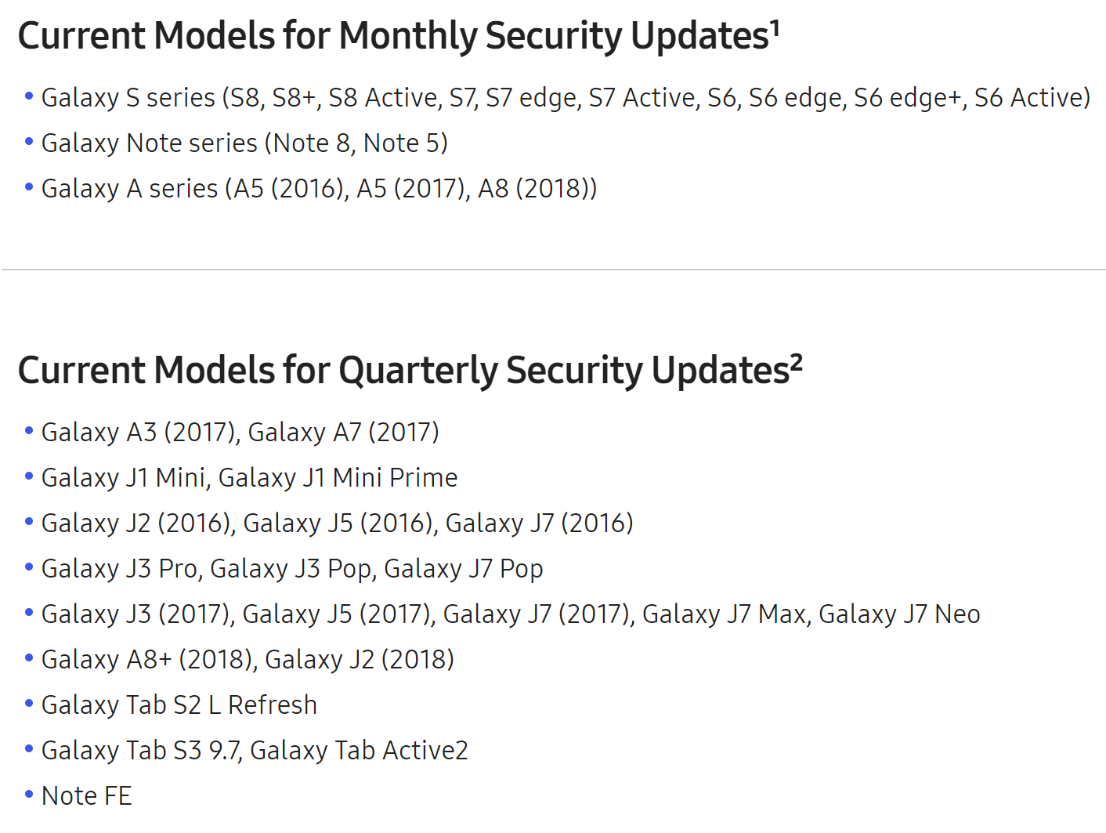
Task: Click the footnote 1 superscript in the Monthly heading
Action: point(775,27)
